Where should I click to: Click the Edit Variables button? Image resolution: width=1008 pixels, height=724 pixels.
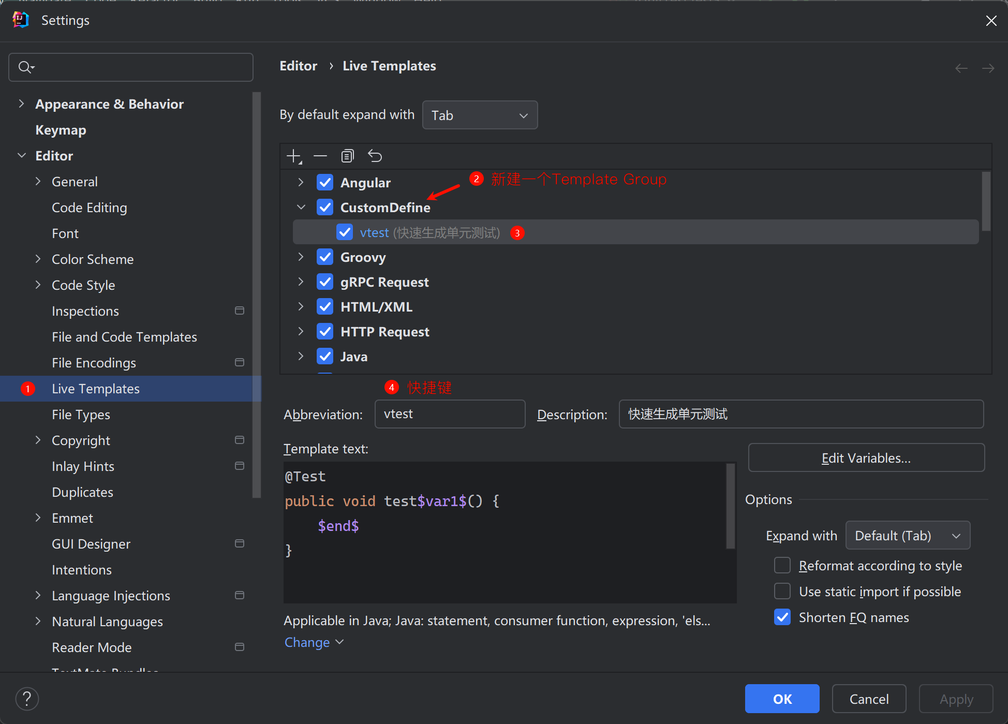[866, 458]
